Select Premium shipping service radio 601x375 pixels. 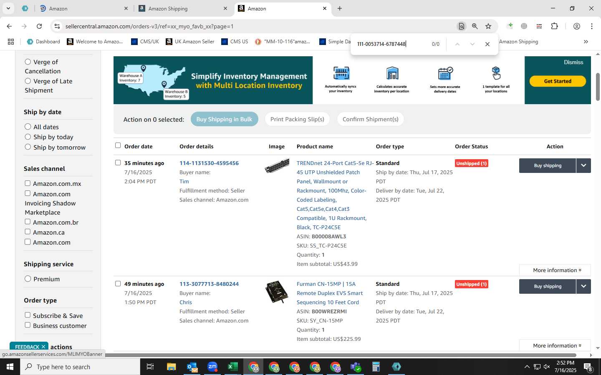28,279
